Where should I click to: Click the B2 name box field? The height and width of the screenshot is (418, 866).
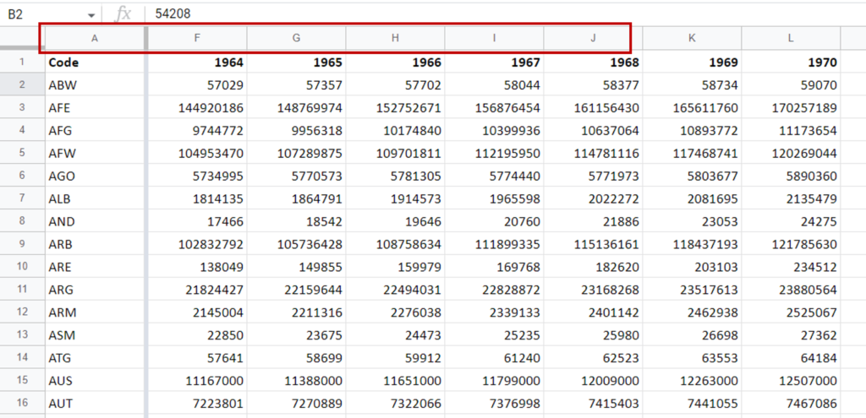coord(42,14)
